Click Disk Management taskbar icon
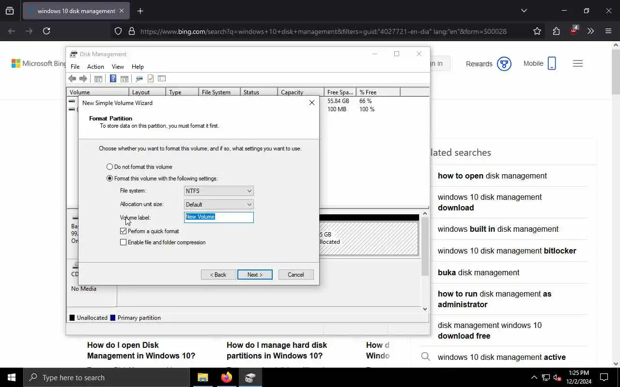620x387 pixels. 250,377
